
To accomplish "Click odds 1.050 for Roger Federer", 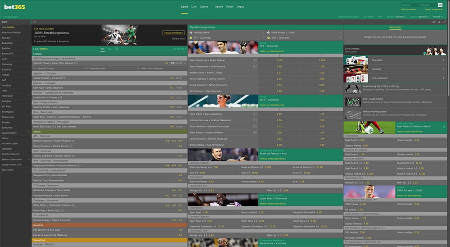I will coord(322,60).
